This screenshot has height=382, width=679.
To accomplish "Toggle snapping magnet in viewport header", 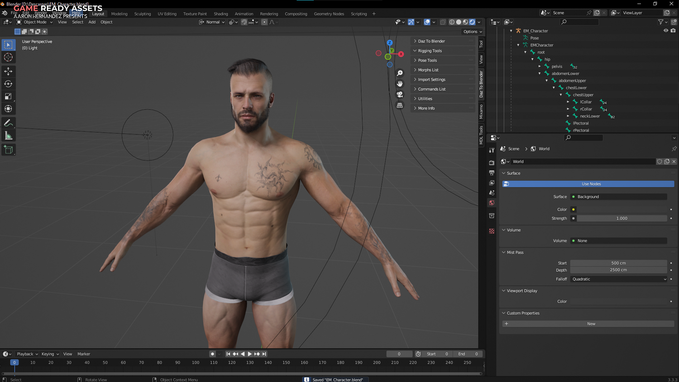I will click(244, 22).
